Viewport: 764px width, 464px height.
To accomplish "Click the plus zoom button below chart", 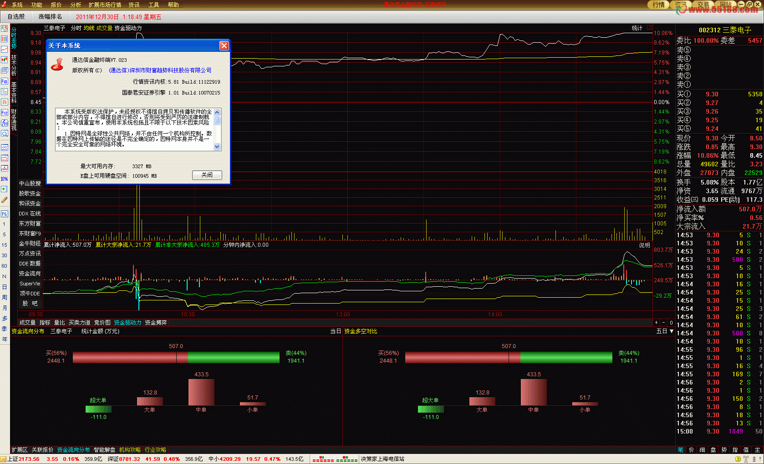I will [656, 323].
